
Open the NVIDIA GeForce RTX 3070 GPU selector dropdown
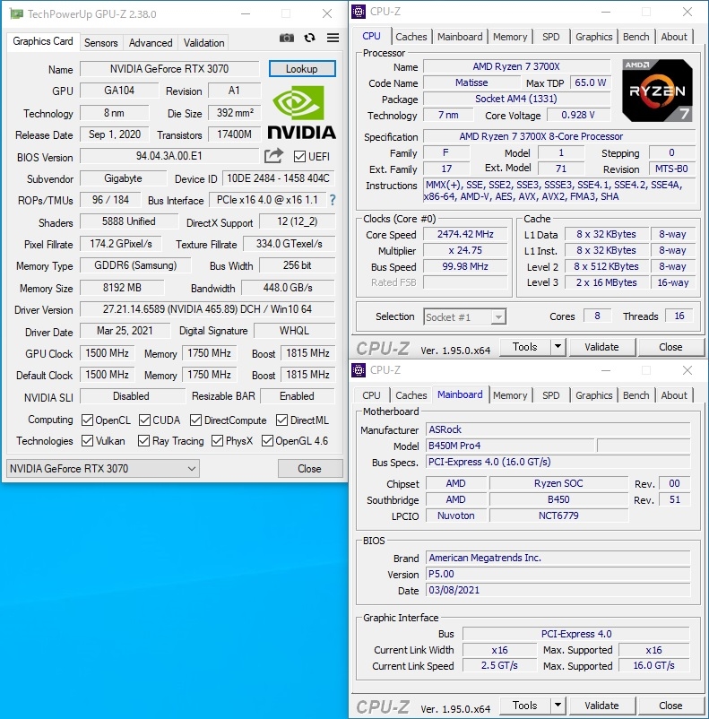[103, 469]
